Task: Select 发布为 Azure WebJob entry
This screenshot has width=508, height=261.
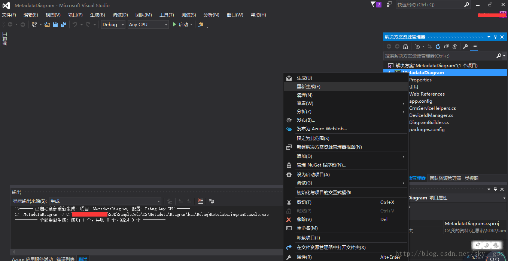Action: click(346, 129)
